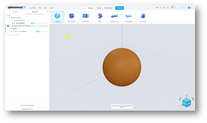Collapse Spherene Object 1 tree node
207x123 pixels.
[x=7, y=18]
